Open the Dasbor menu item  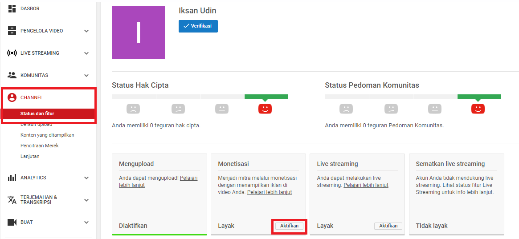pos(30,8)
